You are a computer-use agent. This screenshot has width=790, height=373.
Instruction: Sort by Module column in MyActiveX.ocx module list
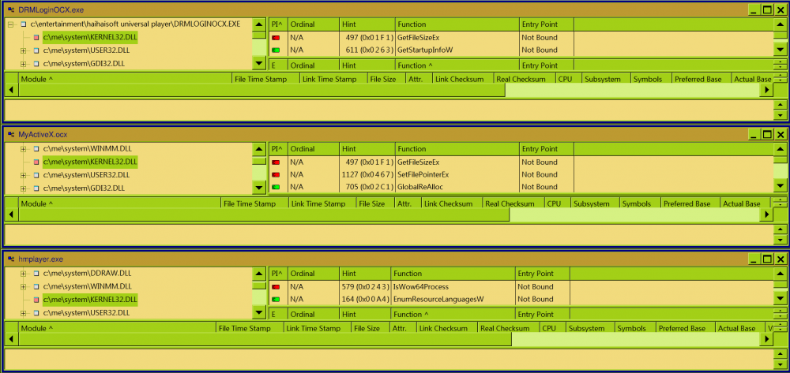120,203
